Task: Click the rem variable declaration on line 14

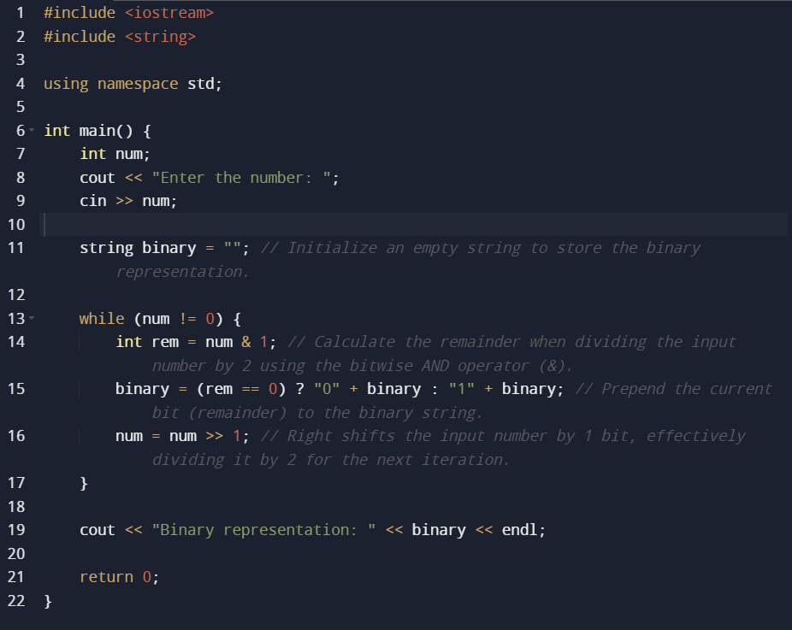Action: point(164,342)
